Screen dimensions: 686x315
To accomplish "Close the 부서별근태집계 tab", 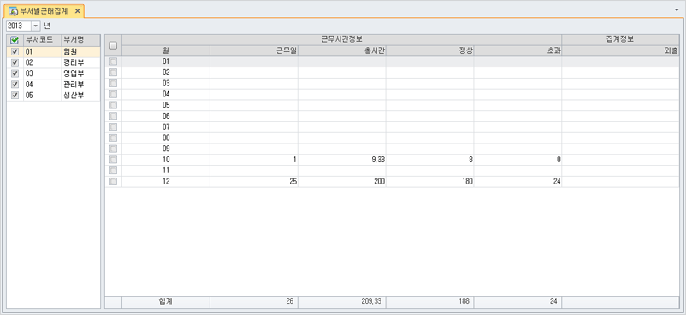I will (77, 11).
